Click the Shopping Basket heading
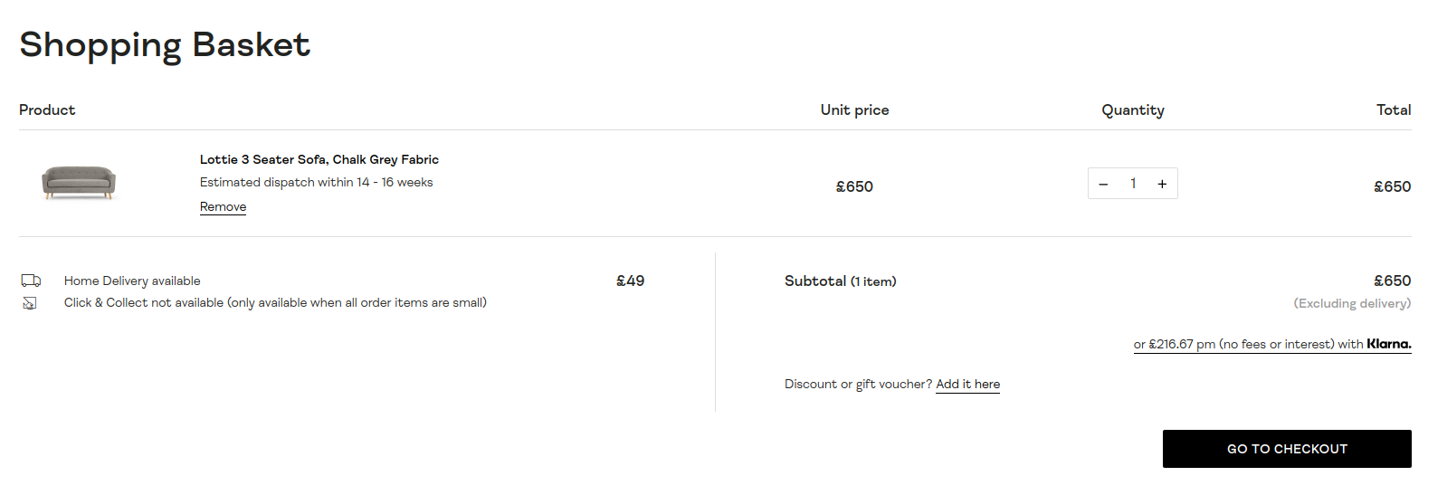1447x495 pixels. click(164, 44)
